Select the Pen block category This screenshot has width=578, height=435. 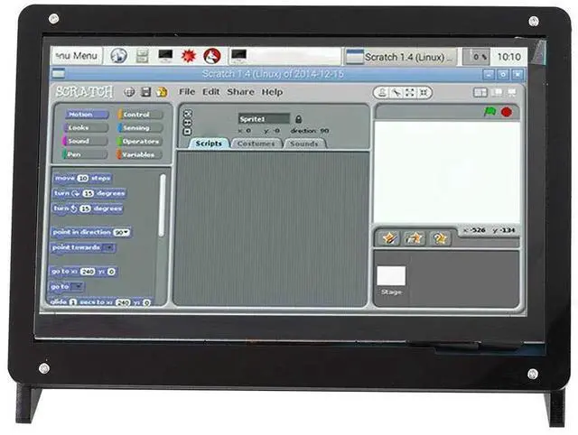(x=84, y=154)
